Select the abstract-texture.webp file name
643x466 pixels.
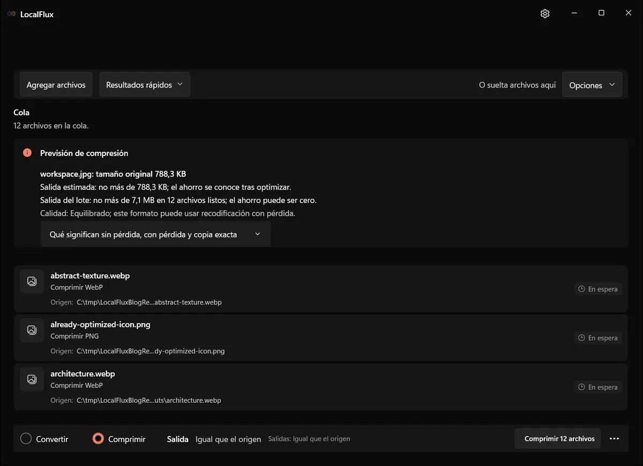90,276
